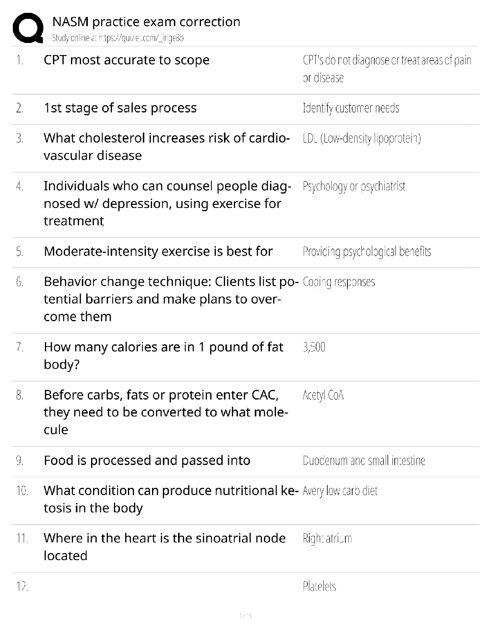Select the LDL (Low-density lipoprotein) answer

pyautogui.click(x=361, y=139)
